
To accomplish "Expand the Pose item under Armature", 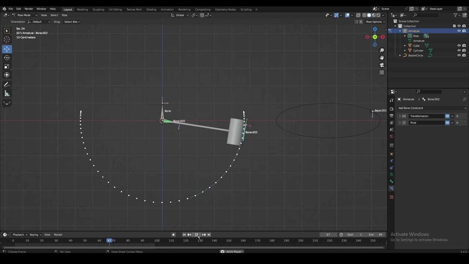I will tap(406, 36).
